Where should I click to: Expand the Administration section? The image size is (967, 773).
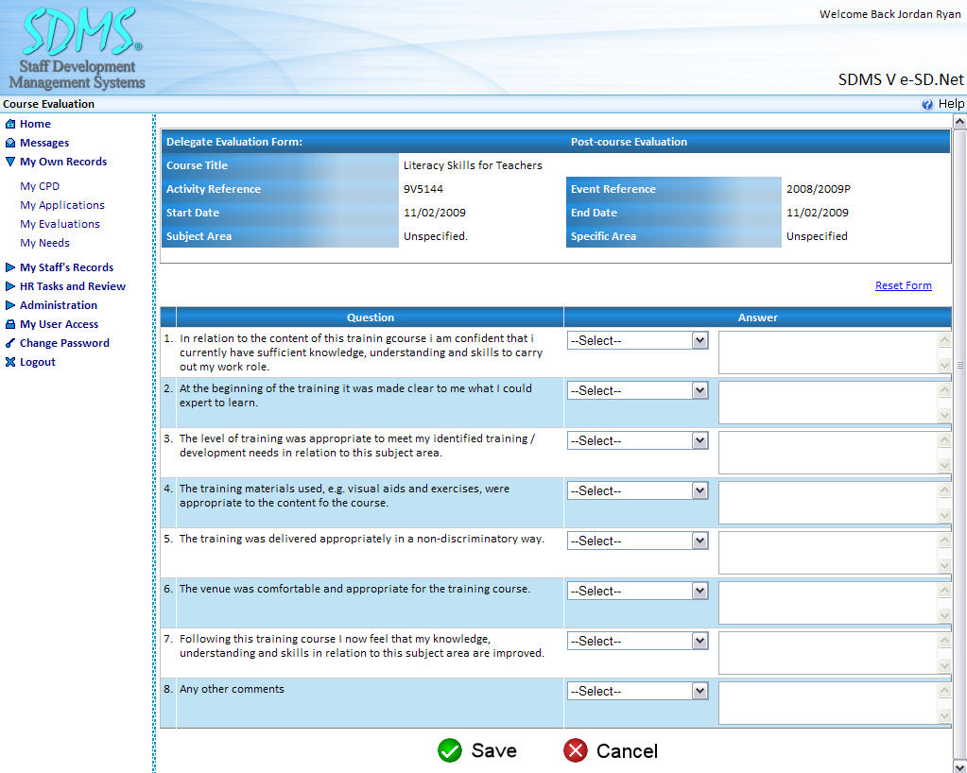[x=9, y=306]
